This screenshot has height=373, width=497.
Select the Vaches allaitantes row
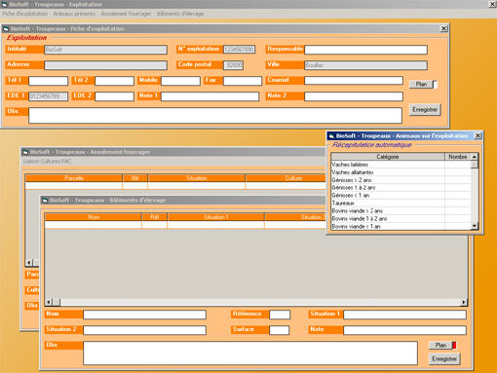click(x=401, y=172)
